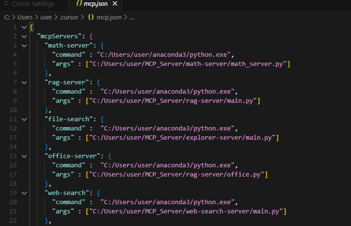Fold the mcpServers block
This screenshot has width=351, height=226.
(23, 36)
